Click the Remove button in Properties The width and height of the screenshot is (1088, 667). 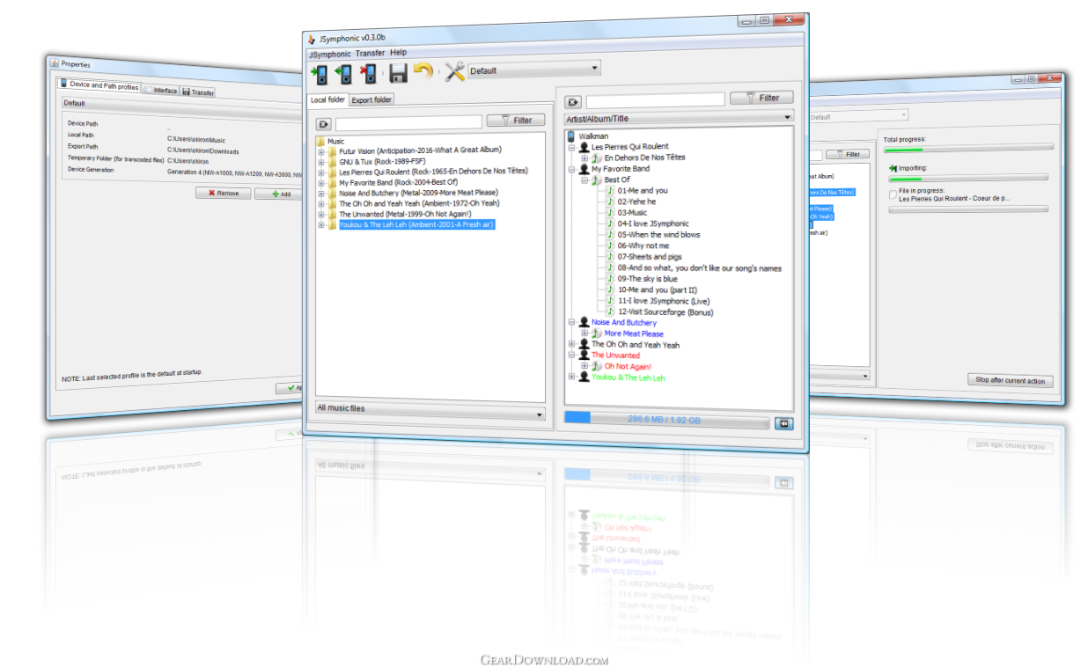click(x=224, y=193)
